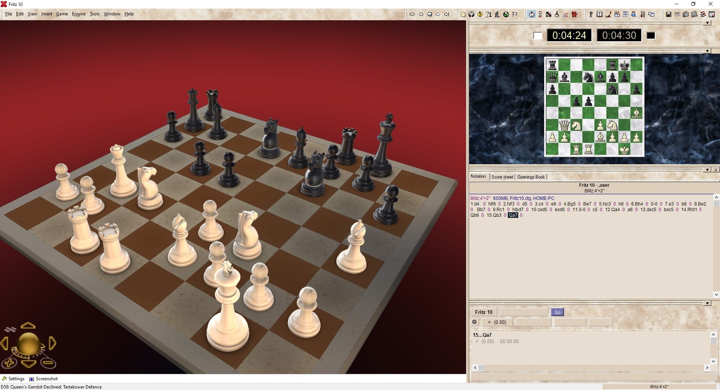Open the notation pane dropdown arrow

[707, 170]
